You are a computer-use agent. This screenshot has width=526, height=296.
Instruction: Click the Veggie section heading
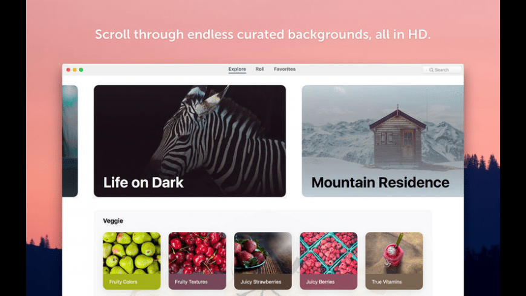click(x=113, y=220)
